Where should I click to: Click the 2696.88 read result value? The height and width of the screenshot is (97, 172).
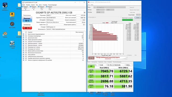[107, 81]
